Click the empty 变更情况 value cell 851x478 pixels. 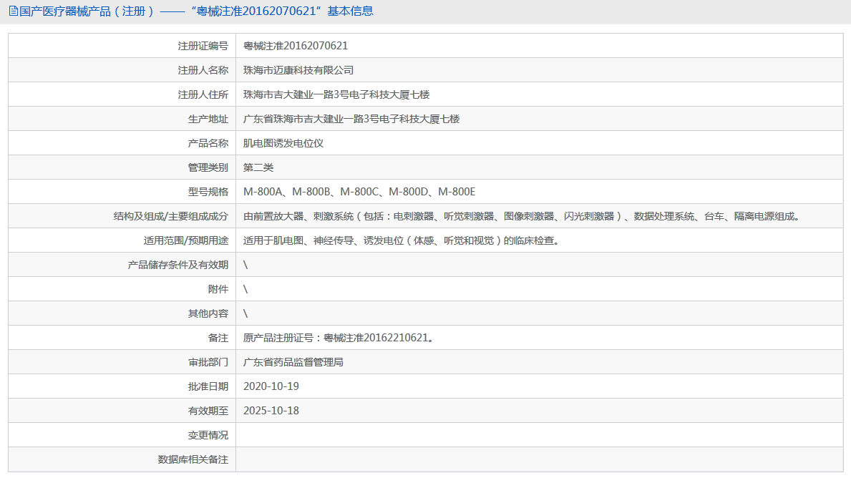coord(538,435)
